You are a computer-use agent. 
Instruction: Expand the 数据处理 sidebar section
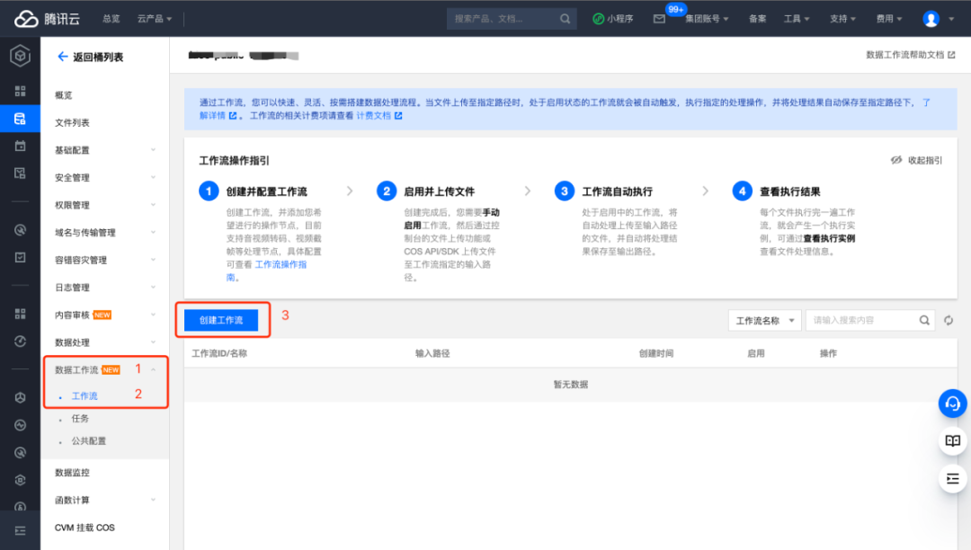click(104, 342)
